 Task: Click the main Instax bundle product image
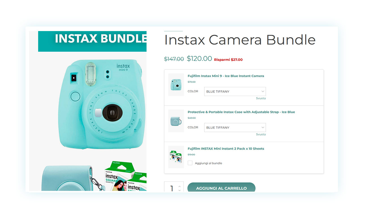tap(88, 111)
